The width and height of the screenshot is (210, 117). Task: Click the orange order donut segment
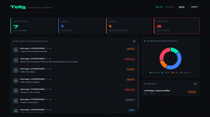pos(163,64)
